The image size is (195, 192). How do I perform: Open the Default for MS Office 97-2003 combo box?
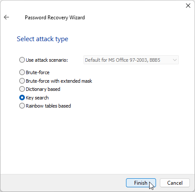coord(131,60)
